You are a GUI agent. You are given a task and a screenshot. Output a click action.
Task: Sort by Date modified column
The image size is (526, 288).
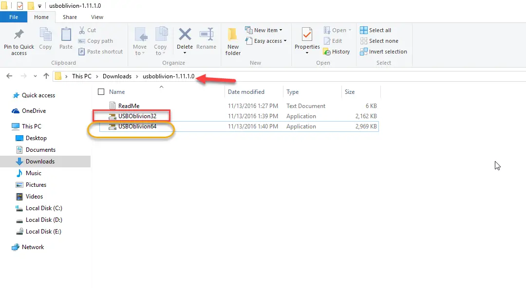point(246,92)
